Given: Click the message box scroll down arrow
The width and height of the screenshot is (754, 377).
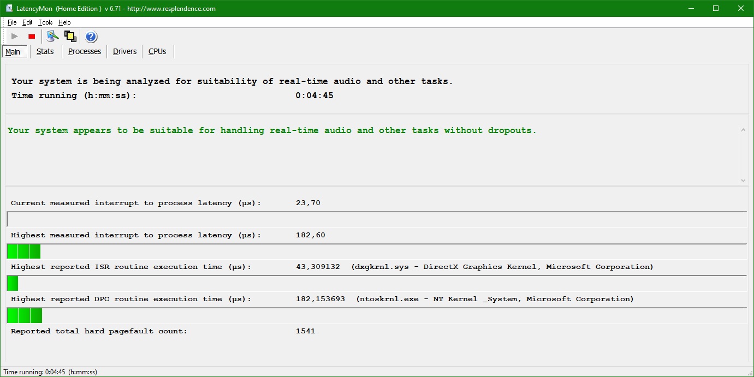Looking at the screenshot, I should point(743,180).
